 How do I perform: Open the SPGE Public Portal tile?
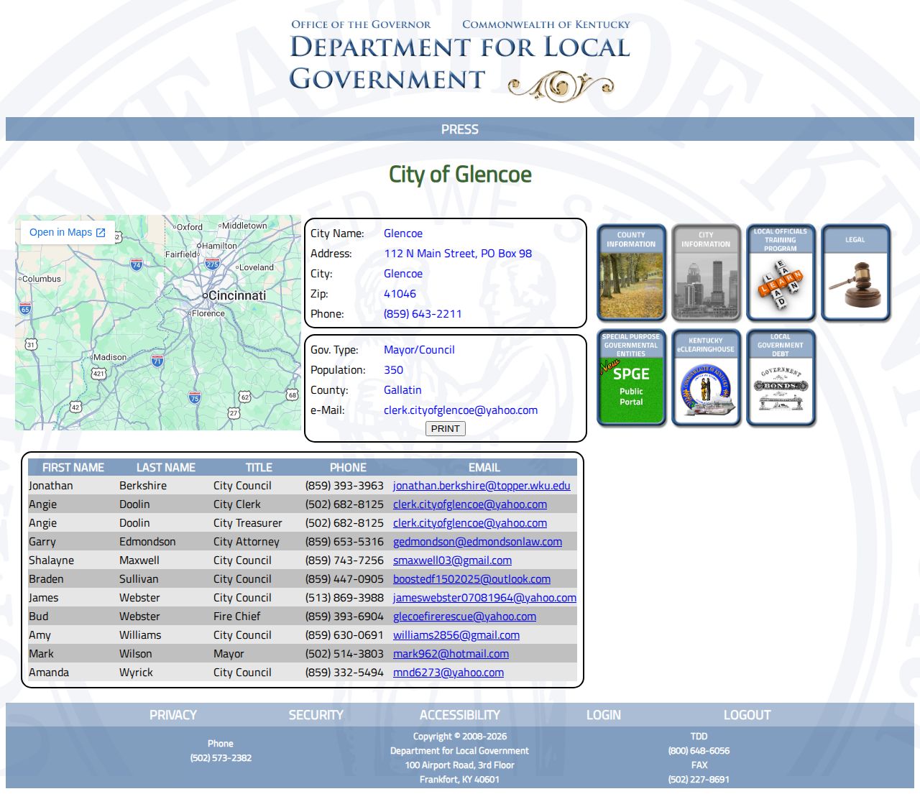pos(631,378)
